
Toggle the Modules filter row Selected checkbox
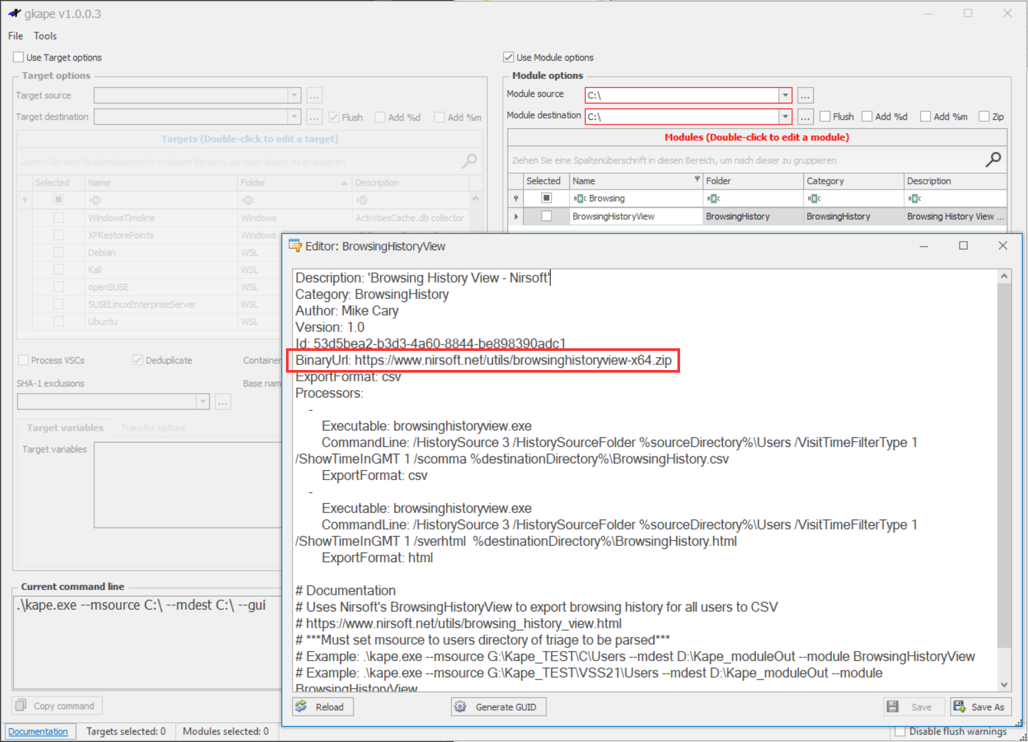[x=546, y=198]
